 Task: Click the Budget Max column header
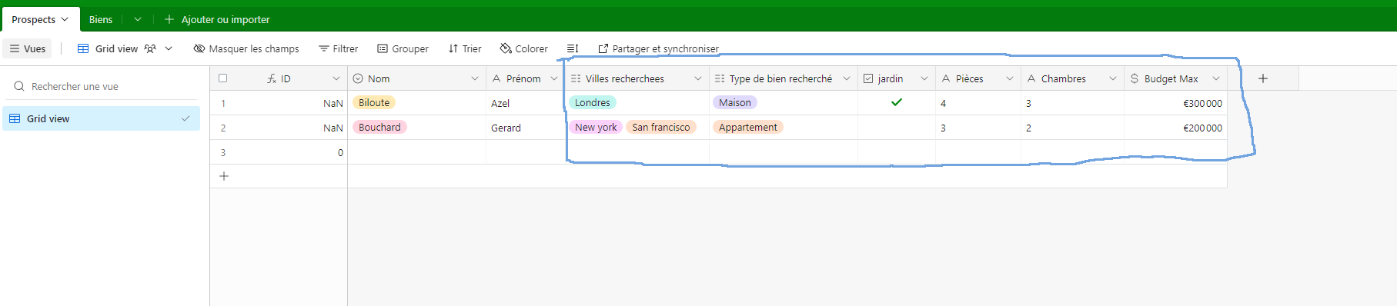1175,78
